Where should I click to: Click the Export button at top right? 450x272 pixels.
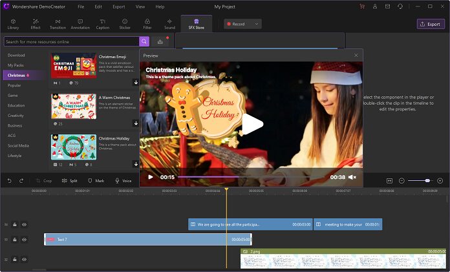tap(431, 24)
